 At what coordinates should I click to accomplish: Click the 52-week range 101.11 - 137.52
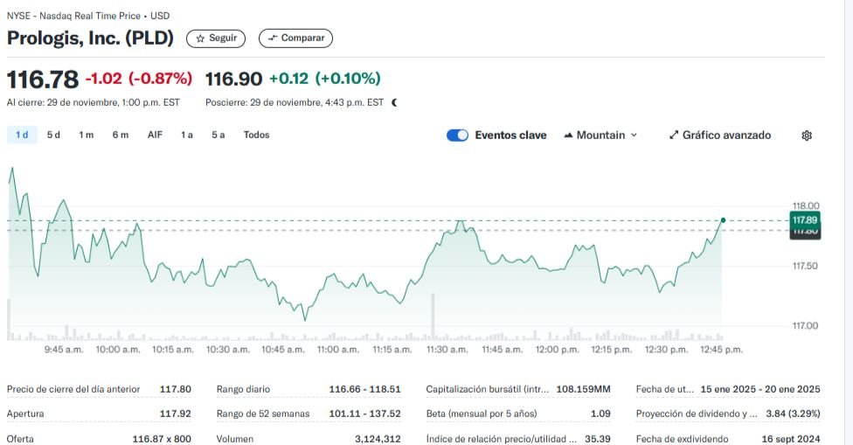[364, 414]
